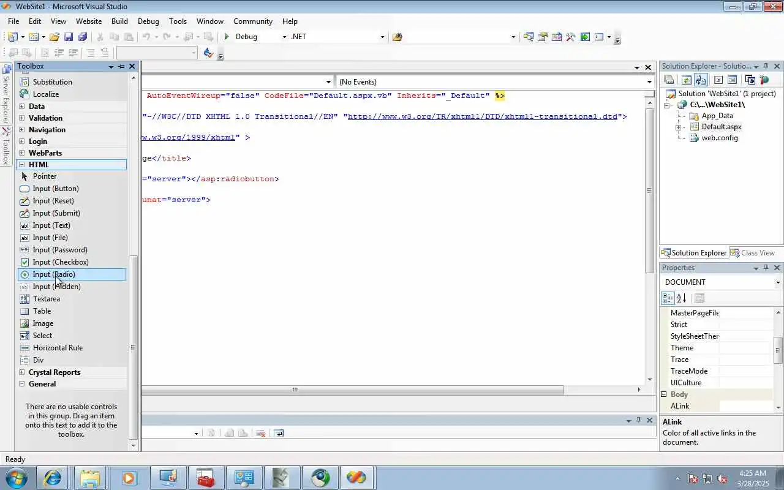Switch to the Class View tab
This screenshot has width=784, height=490.
pyautogui.click(x=753, y=253)
